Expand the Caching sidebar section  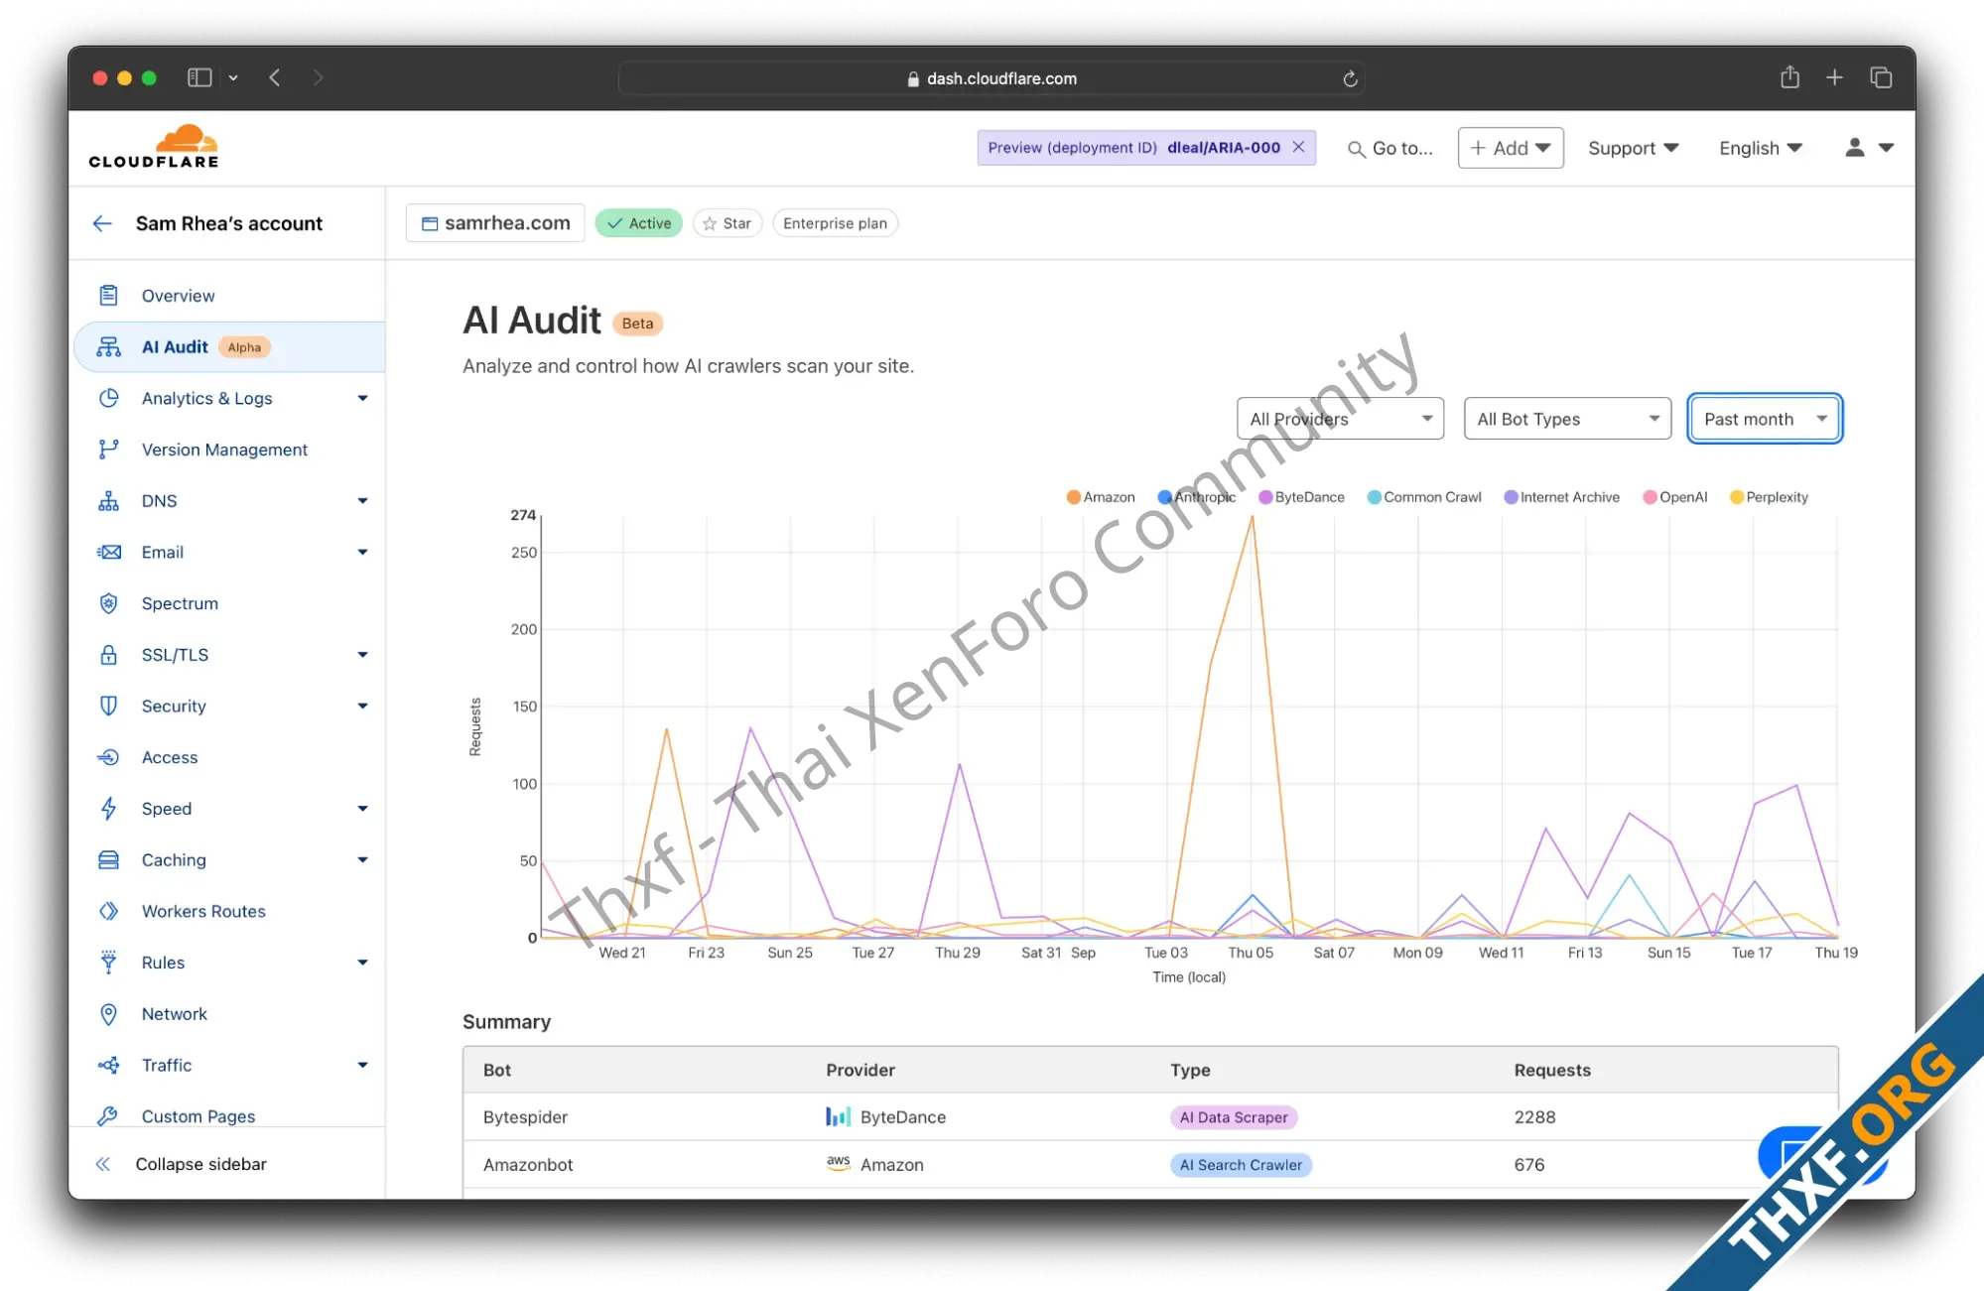click(x=362, y=860)
